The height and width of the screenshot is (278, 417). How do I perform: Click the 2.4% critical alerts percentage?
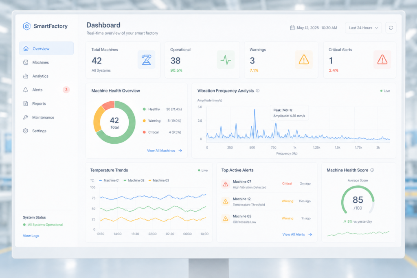click(334, 70)
